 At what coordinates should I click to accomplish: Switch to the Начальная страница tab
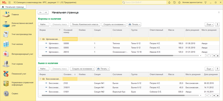coord(13,7)
